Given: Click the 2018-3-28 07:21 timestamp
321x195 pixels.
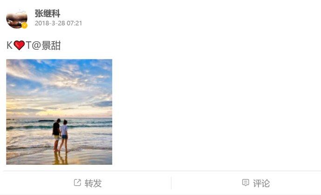Looking at the screenshot, I should tap(58, 23).
